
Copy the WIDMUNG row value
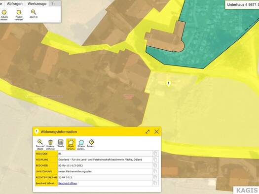[155, 160]
